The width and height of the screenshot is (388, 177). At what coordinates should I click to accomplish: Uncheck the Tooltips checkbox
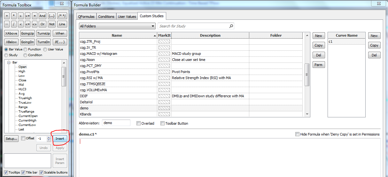(6, 172)
